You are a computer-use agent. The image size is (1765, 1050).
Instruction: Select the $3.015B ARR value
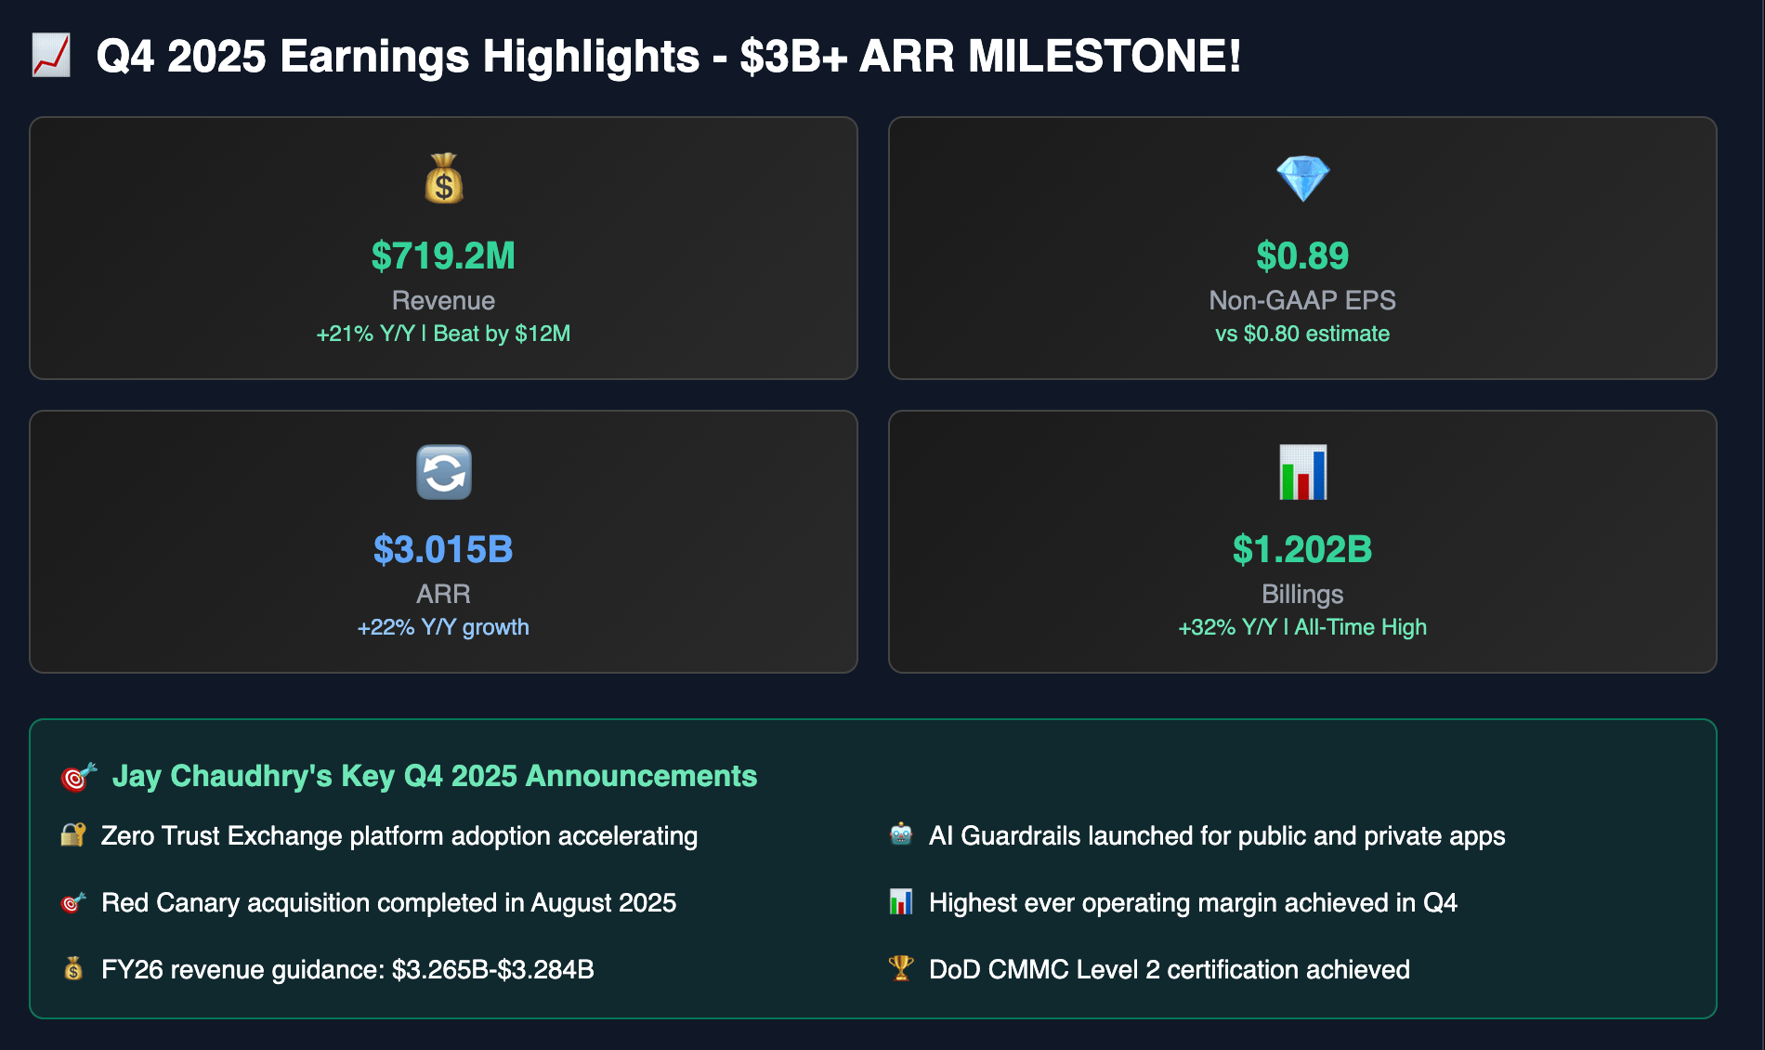point(443,549)
